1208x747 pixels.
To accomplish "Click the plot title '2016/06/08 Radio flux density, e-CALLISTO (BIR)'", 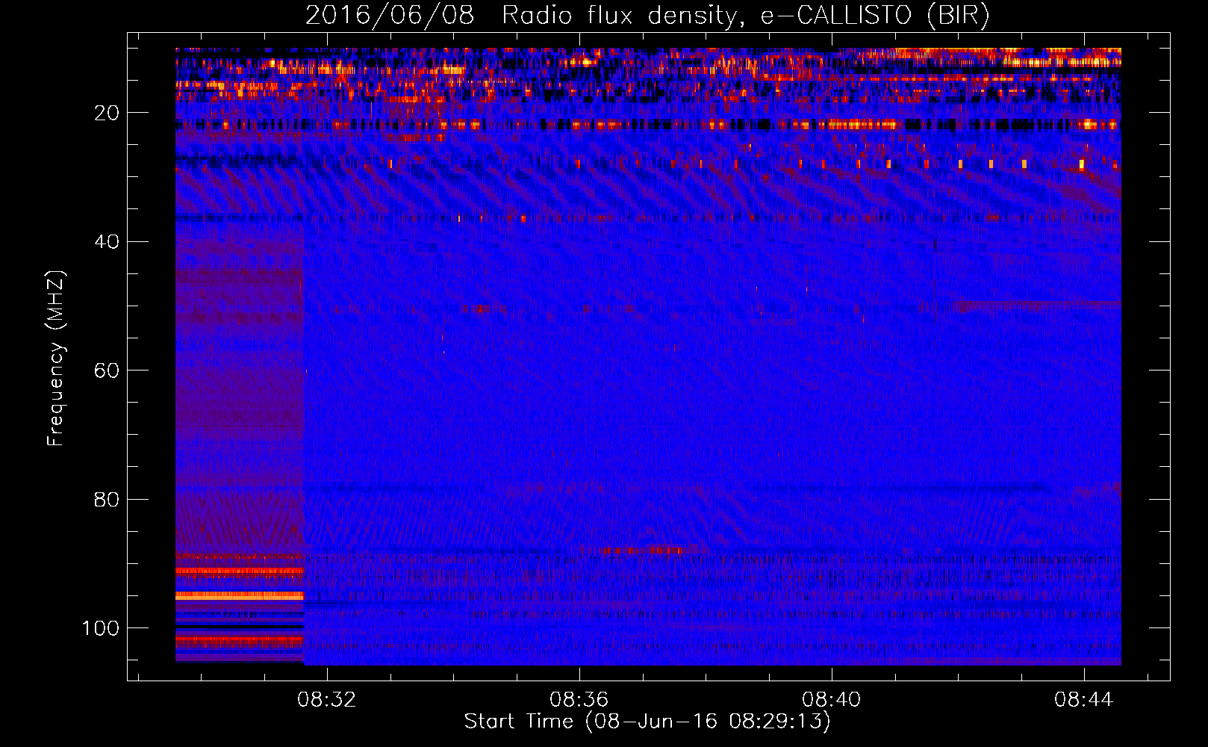I will pos(647,16).
